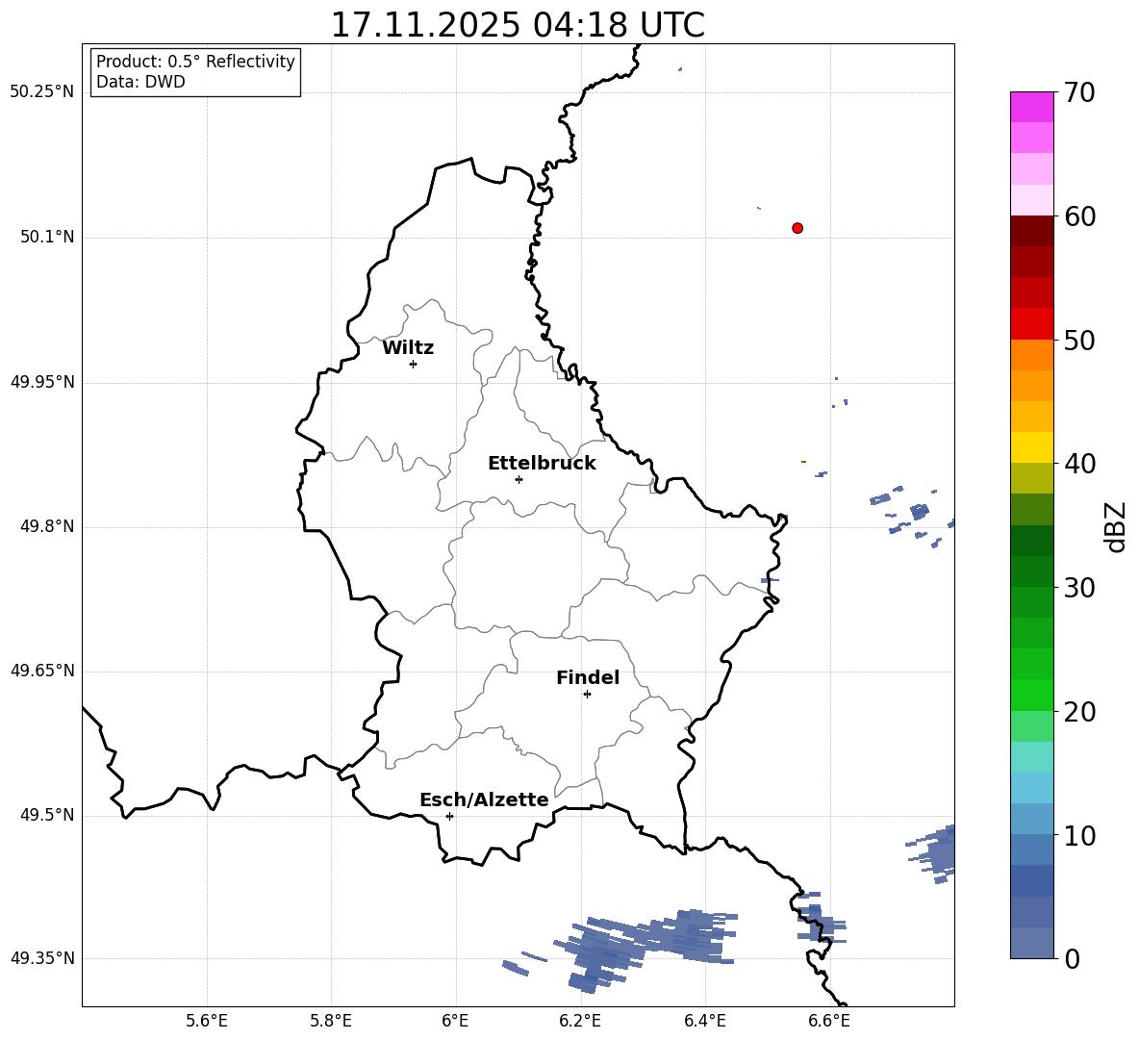The image size is (1139, 1040).
Task: Click the colorbar tick label 50
Action: pos(1079,340)
